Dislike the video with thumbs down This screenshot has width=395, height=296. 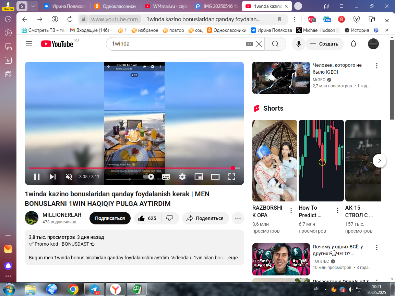click(169, 218)
